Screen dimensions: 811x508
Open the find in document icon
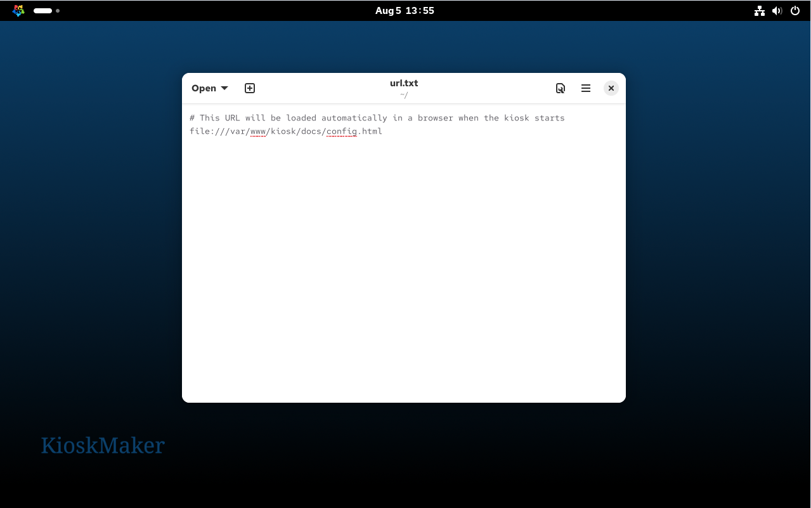coord(561,88)
